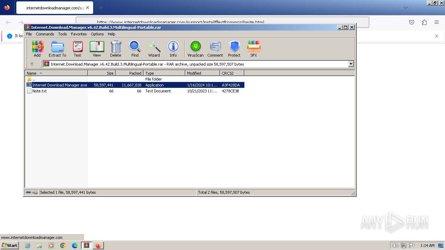Click the status bar drive/key icon

coord(32,192)
